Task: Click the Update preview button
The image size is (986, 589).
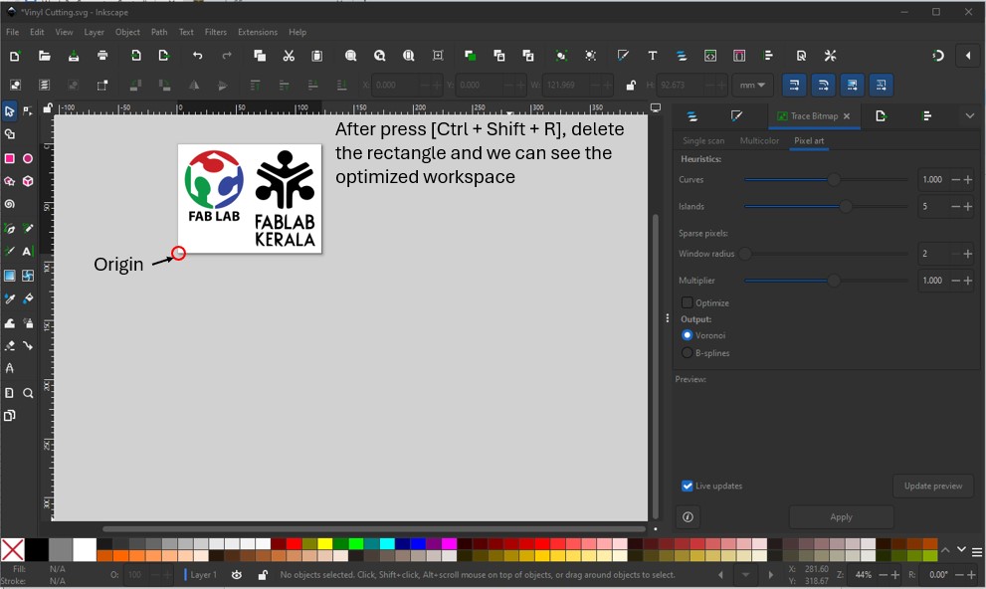Action: coord(933,486)
